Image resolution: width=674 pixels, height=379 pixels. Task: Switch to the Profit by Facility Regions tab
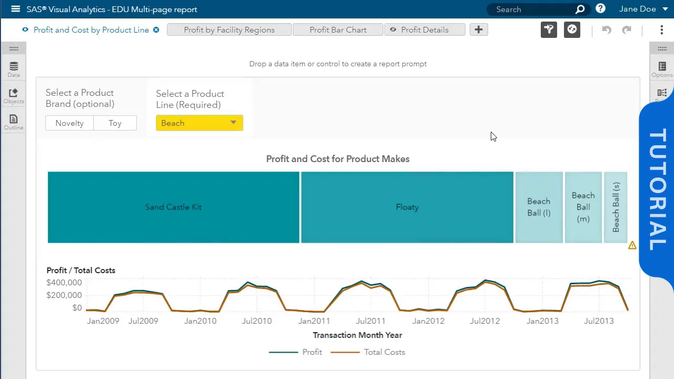click(229, 30)
